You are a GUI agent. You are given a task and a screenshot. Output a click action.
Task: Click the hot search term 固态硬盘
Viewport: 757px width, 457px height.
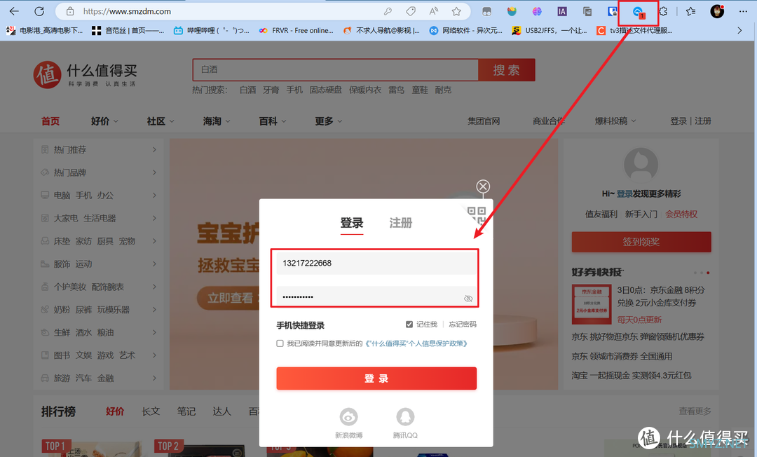coord(325,90)
